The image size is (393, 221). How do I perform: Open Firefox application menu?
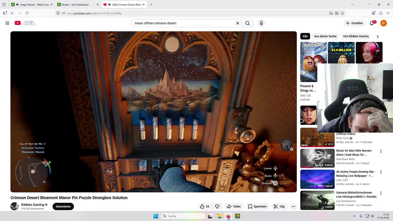pos(388,13)
